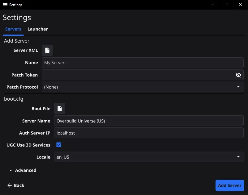Expand the Advanced section

[x=23, y=170]
